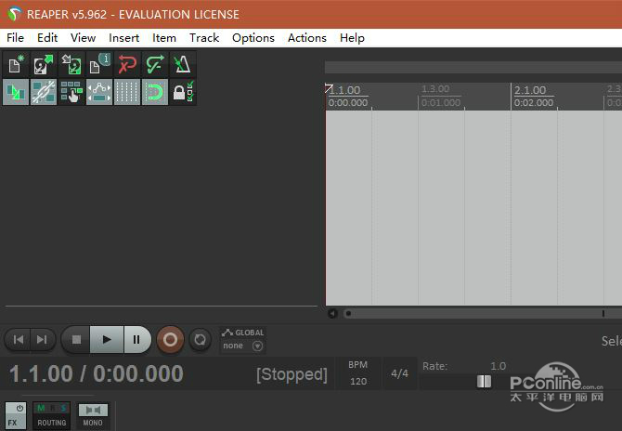Click the horizontal scrollbar left arrow
The height and width of the screenshot is (431, 622).
pos(333,314)
